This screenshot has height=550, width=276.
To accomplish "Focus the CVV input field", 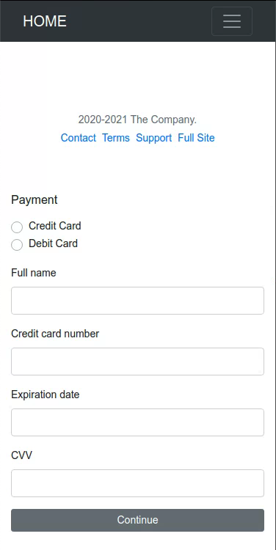I will click(138, 483).
